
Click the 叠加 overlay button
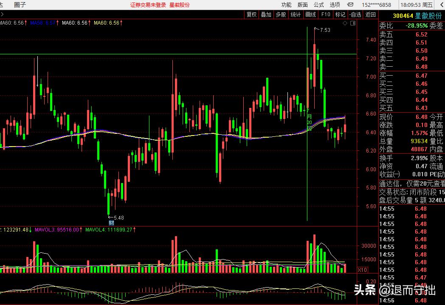click(266, 14)
